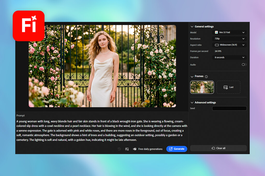Click the 24 FPS value

coord(218,51)
